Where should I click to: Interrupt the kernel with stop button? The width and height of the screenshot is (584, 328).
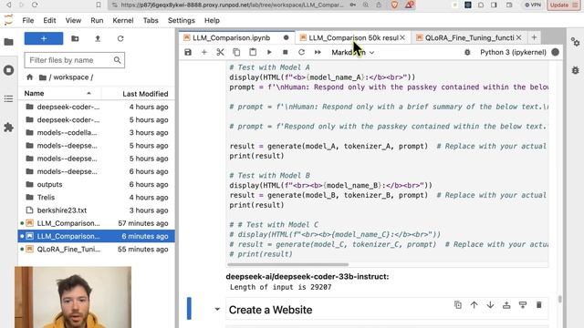click(286, 53)
